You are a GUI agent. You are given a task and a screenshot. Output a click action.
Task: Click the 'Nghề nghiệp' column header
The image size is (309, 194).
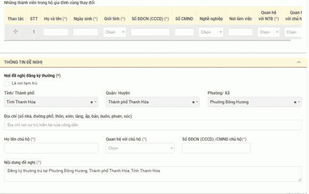[x=211, y=19]
